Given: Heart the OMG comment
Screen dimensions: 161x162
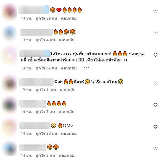Looking at the screenshot, I should (x=155, y=127).
